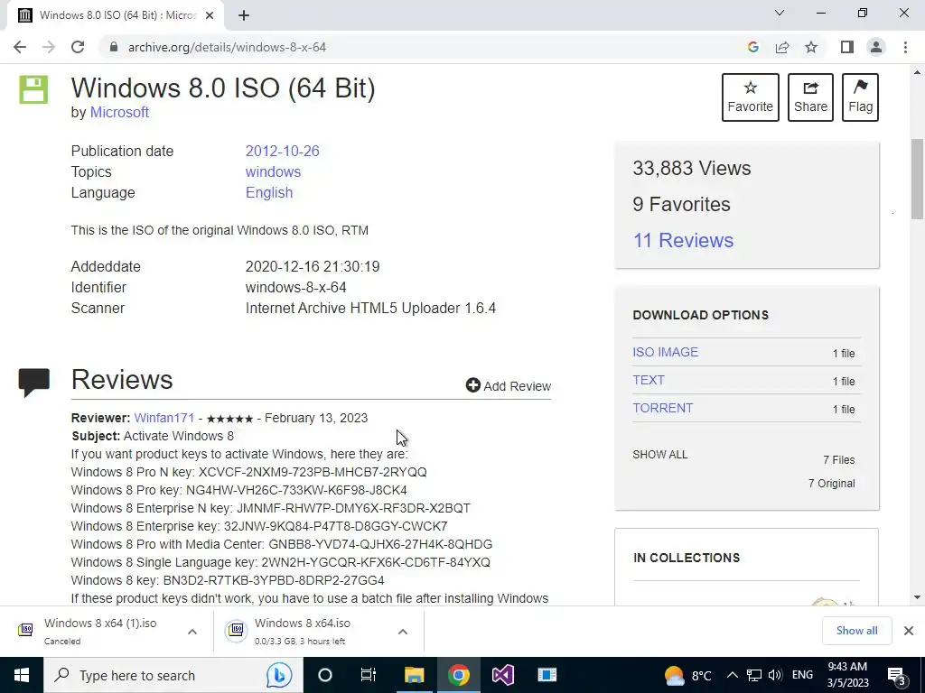This screenshot has width=925, height=693.
Task: Open the tab search chevron
Action: click(780, 13)
